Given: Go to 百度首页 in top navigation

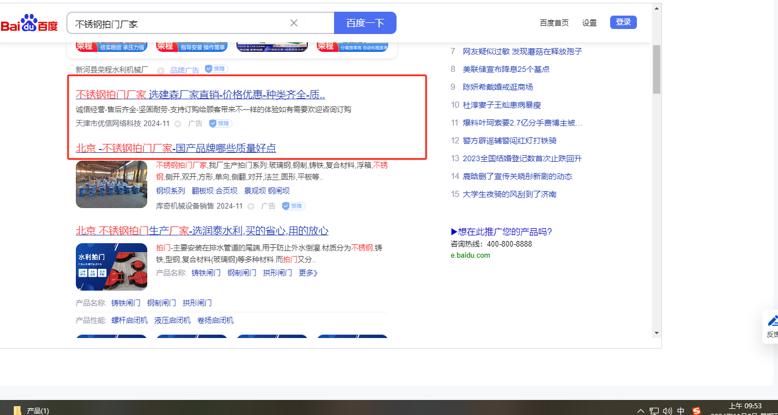Looking at the screenshot, I should [x=554, y=23].
